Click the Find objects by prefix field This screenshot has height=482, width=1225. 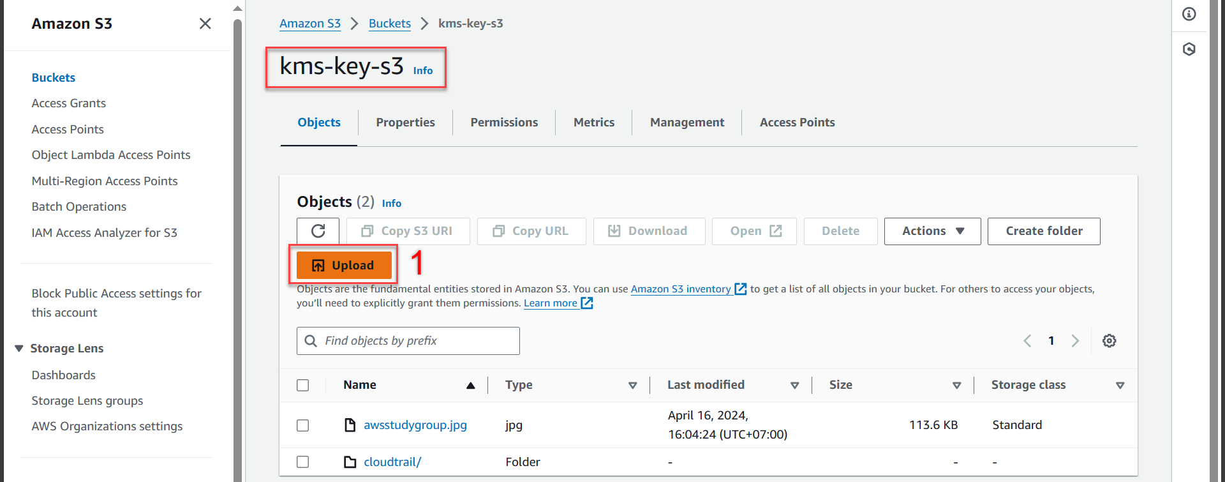click(408, 341)
